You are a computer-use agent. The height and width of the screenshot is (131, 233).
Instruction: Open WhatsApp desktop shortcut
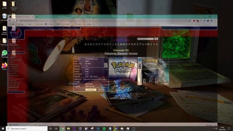tap(4, 54)
